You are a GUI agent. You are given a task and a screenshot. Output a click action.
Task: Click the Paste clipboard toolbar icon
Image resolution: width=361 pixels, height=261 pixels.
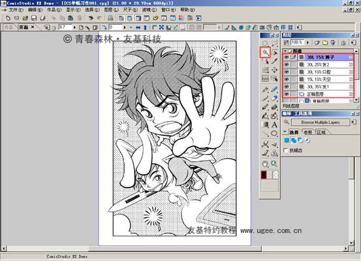coord(71,18)
